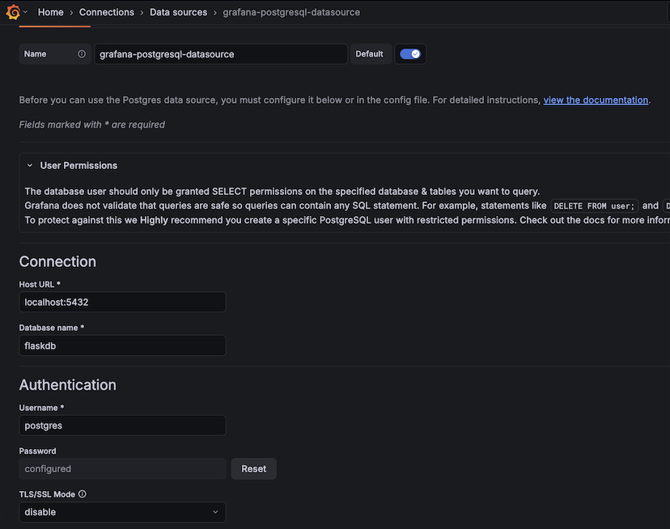The width and height of the screenshot is (670, 529).
Task: Click 'Fields marked with * are required' text
Action: coord(92,125)
